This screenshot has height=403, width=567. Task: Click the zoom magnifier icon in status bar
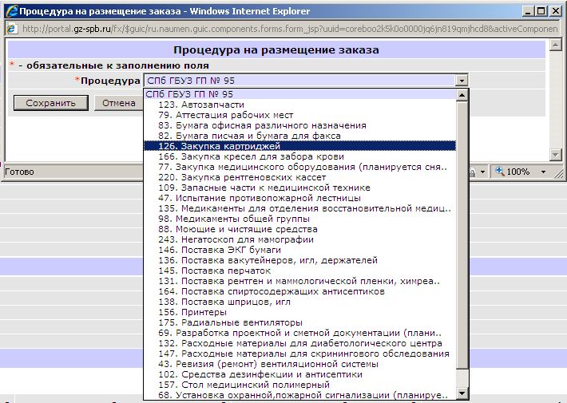(x=500, y=172)
